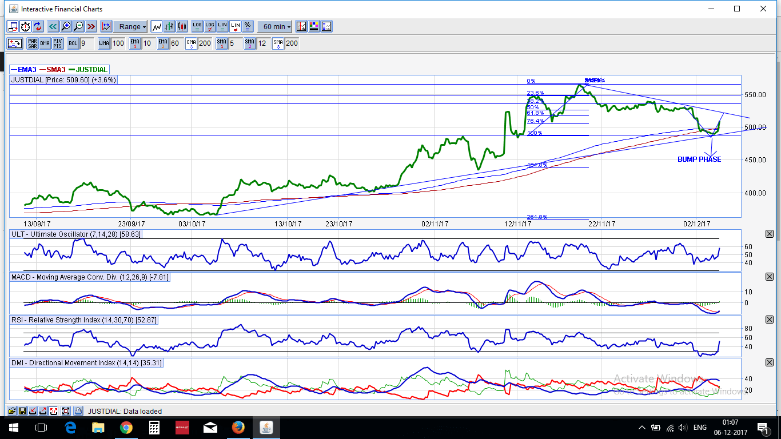781x439 pixels.
Task: Close the ULT Ultimate Oscillator panel
Action: pos(769,234)
